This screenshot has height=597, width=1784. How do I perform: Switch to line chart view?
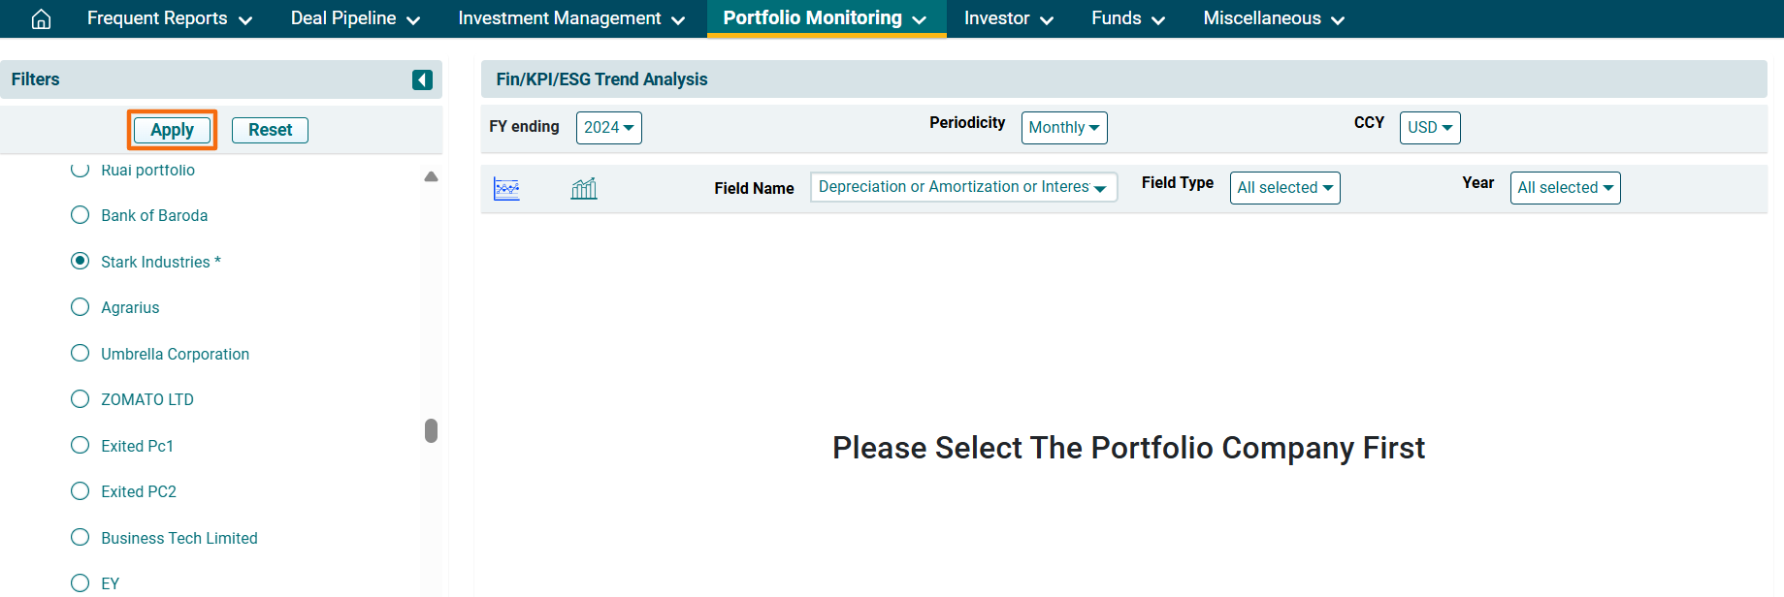click(x=506, y=188)
